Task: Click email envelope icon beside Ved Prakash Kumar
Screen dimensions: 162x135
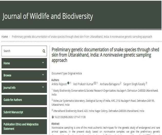Action: tap(95, 83)
